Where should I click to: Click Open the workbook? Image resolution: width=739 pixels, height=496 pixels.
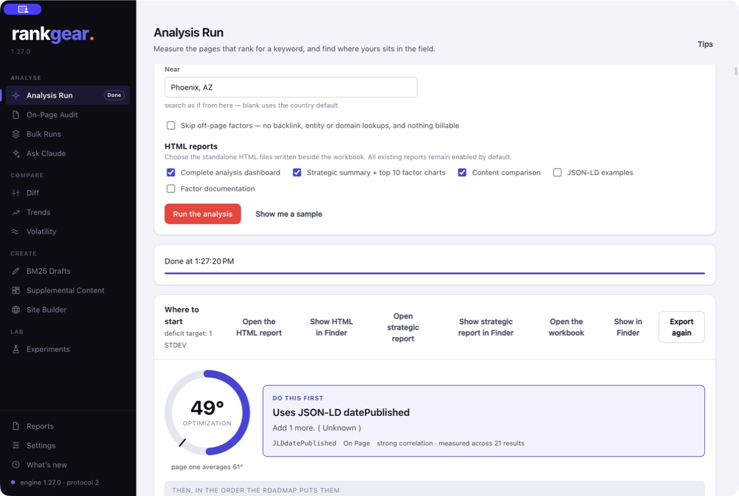coord(566,327)
